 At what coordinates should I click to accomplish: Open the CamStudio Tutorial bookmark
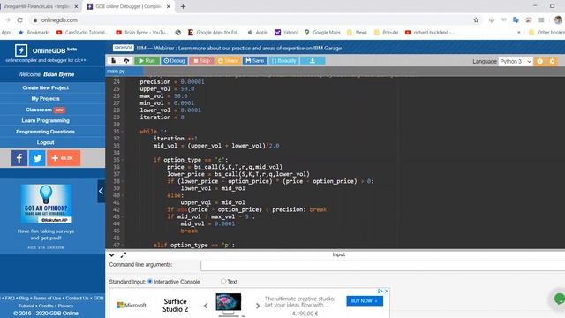[x=82, y=33]
